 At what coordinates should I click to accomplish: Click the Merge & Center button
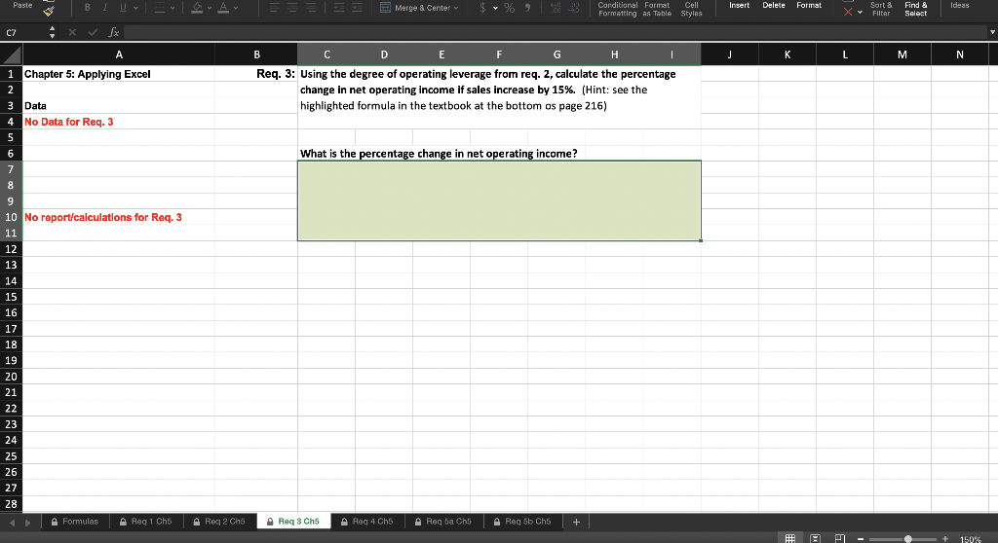[x=415, y=8]
